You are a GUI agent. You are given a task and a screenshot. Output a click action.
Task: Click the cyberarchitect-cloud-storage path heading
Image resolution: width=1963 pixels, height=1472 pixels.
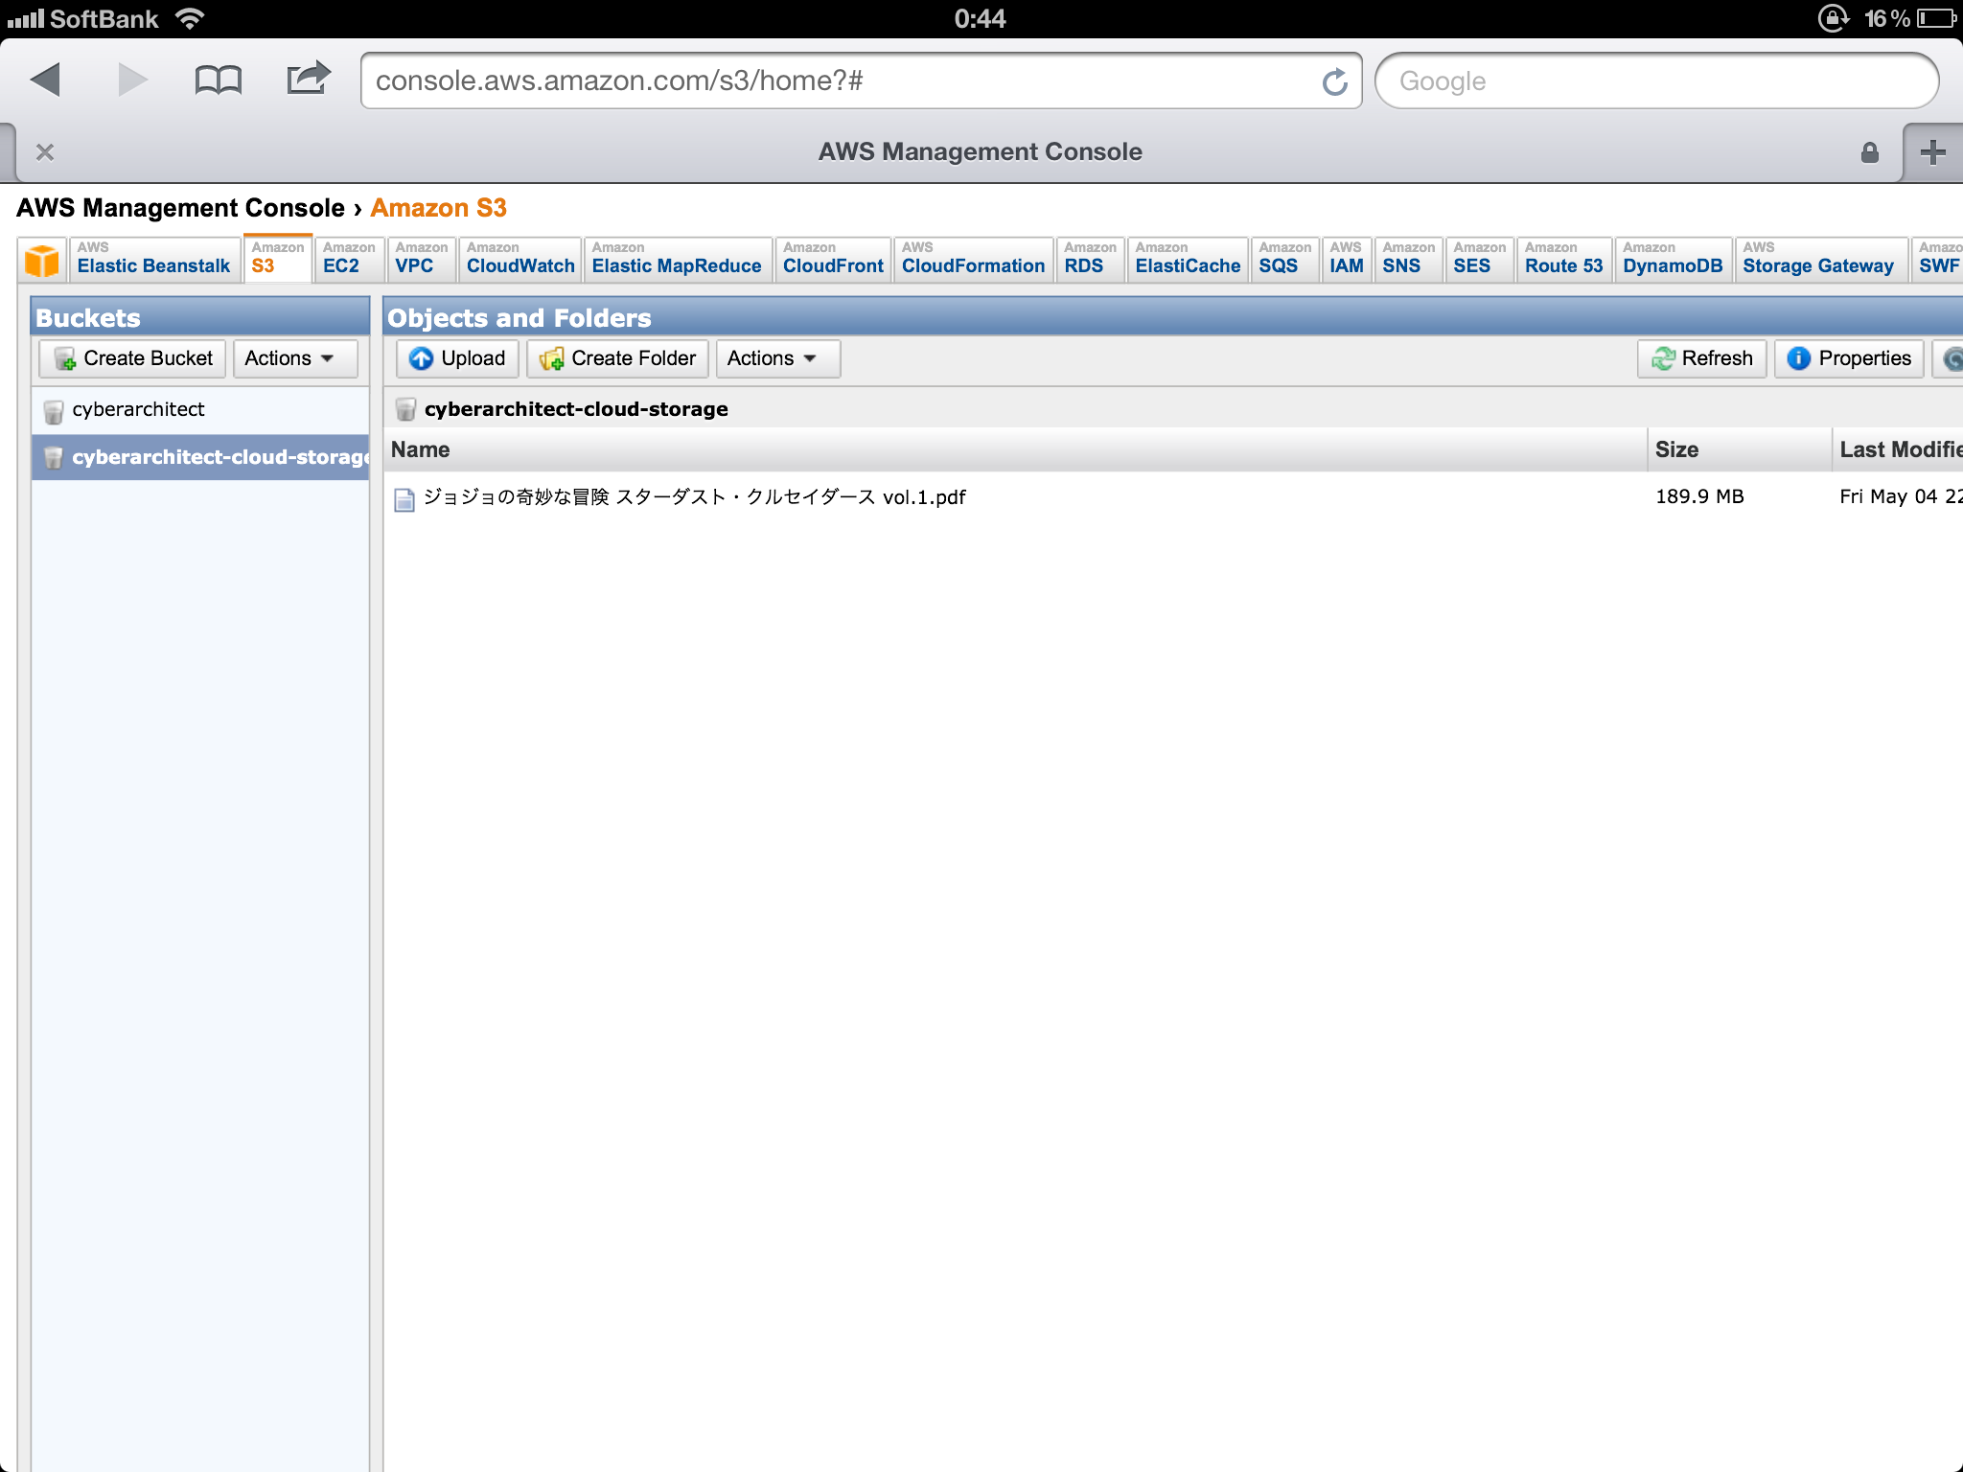[576, 409]
